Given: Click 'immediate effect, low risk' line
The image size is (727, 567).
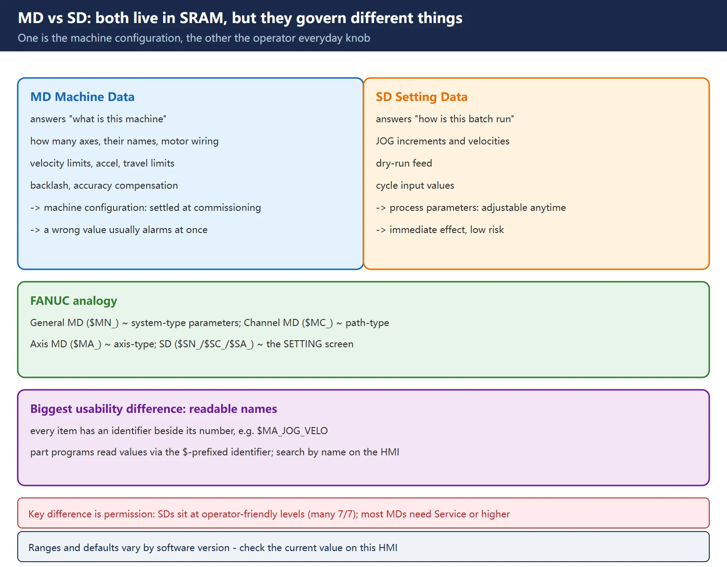Looking at the screenshot, I should pos(440,230).
